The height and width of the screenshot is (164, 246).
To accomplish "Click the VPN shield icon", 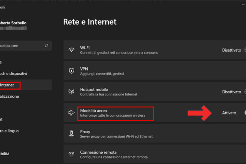I will coord(71,71).
